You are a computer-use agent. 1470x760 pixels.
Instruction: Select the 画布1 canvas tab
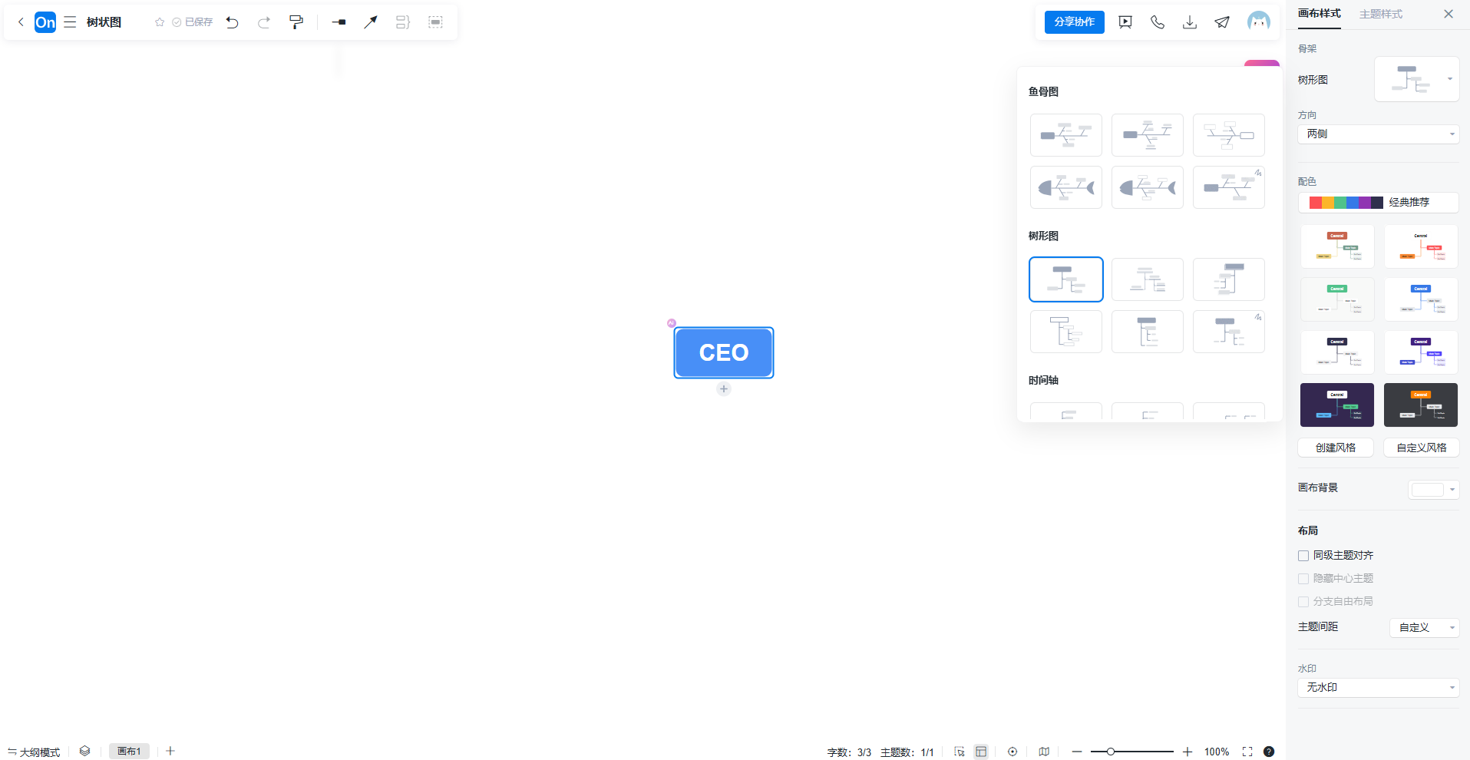click(x=129, y=752)
